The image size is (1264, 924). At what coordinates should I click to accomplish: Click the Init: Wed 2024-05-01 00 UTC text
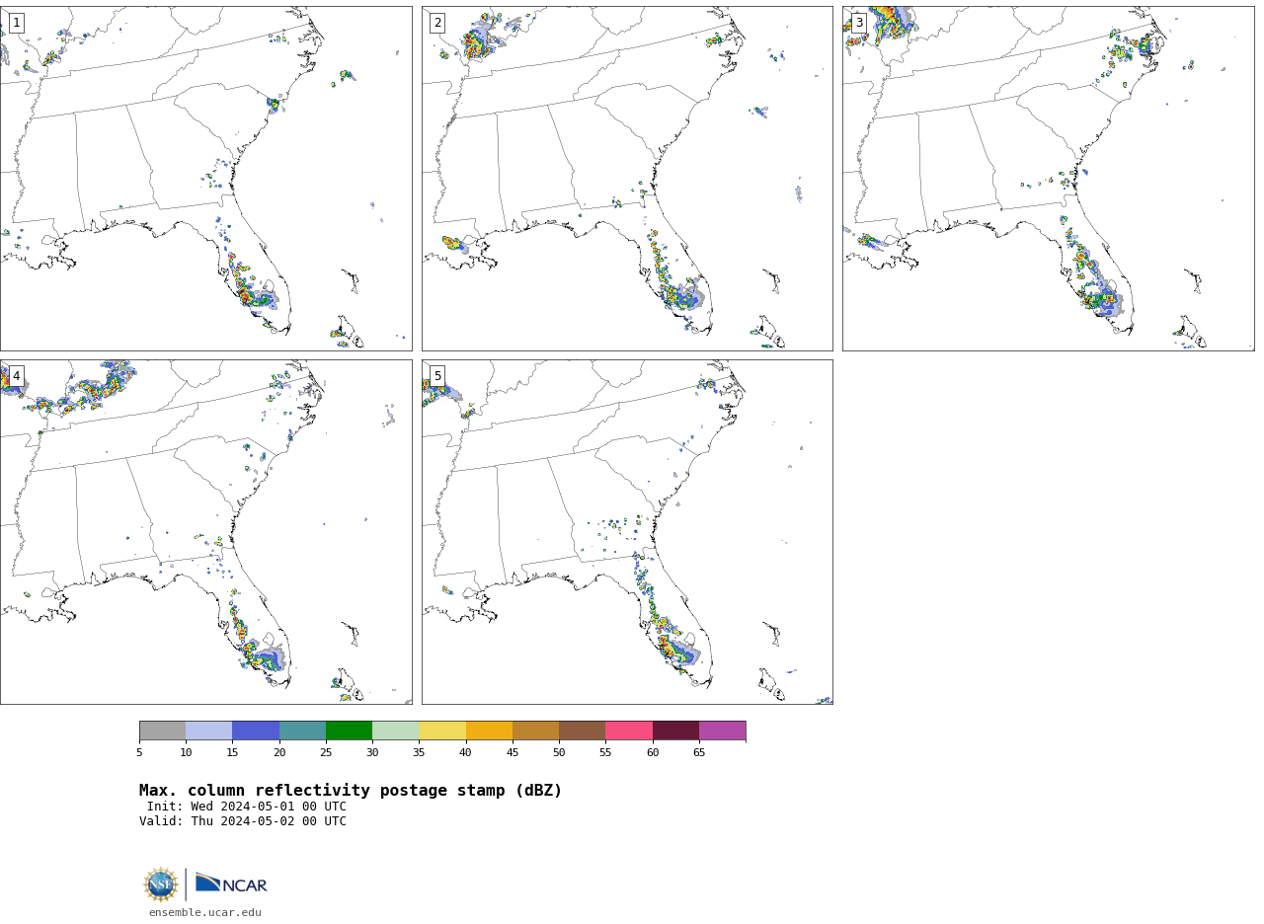tap(247, 807)
